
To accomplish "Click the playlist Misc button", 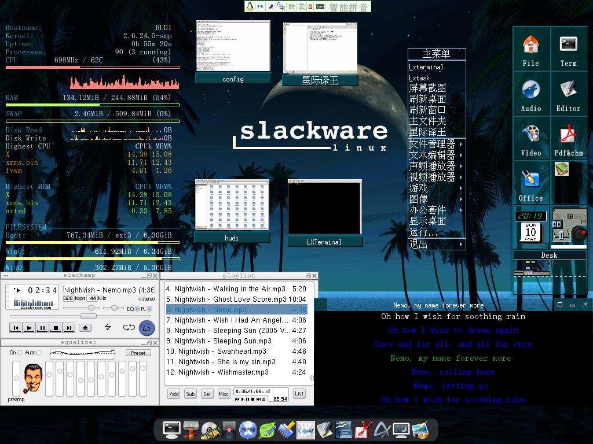I will click(224, 394).
